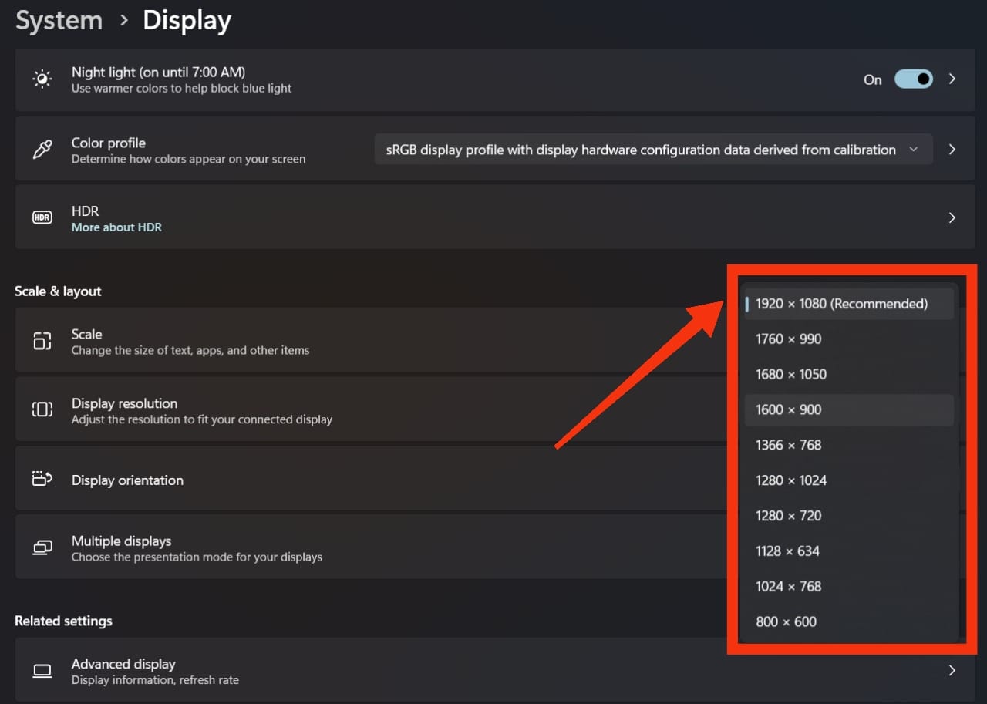Turn off the Night light toggle
Screen dimensions: 987x704
(914, 79)
